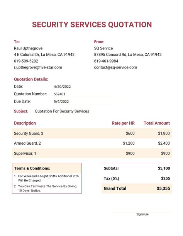Viewport: 183px width, 236px height.
Task: Select the recipient name Raul Upthegrove
Action: pos(28,48)
